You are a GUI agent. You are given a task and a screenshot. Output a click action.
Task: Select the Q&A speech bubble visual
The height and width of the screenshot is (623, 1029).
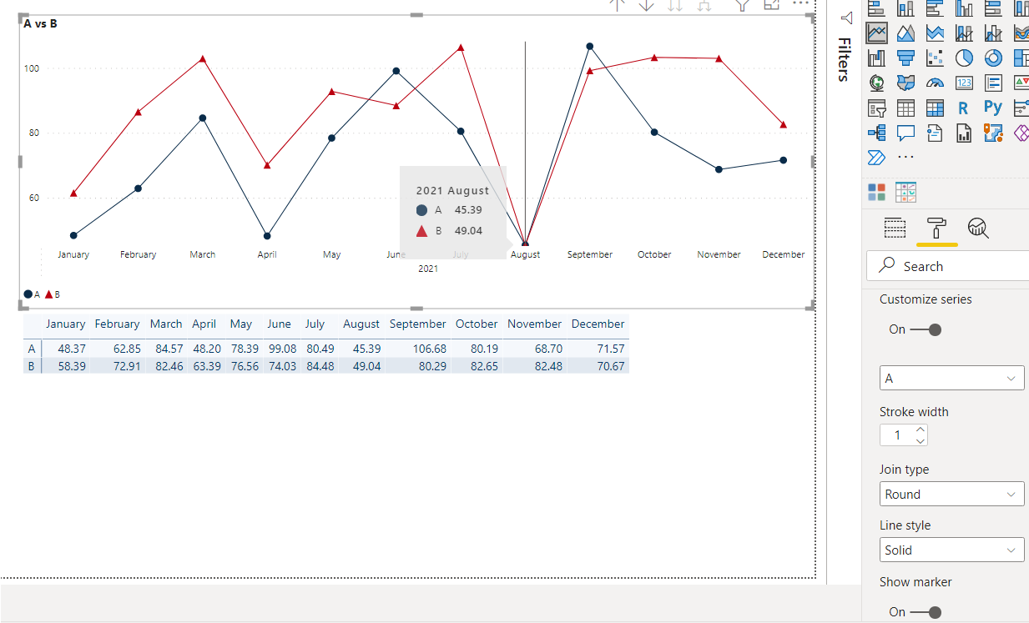905,133
